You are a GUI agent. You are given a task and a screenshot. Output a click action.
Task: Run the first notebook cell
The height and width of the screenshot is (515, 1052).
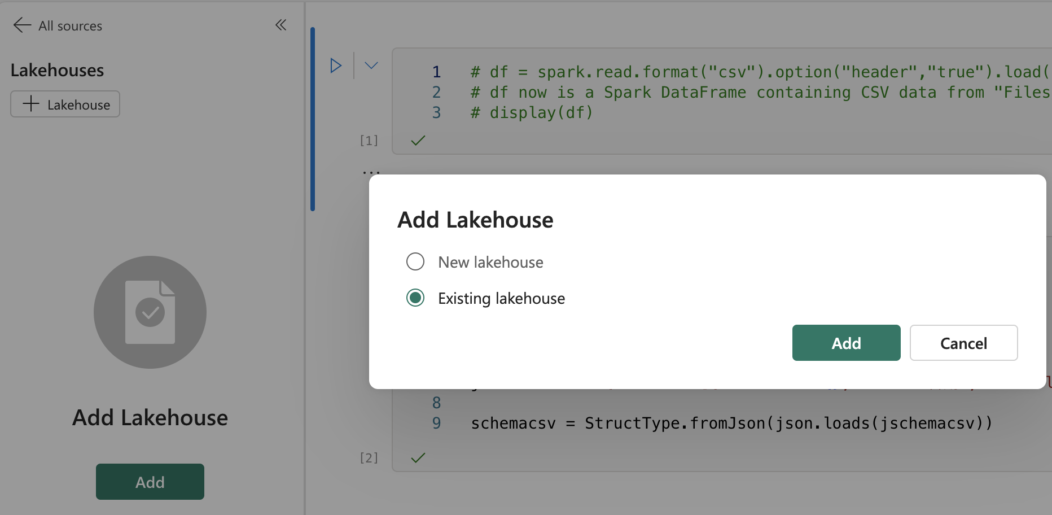tap(336, 66)
